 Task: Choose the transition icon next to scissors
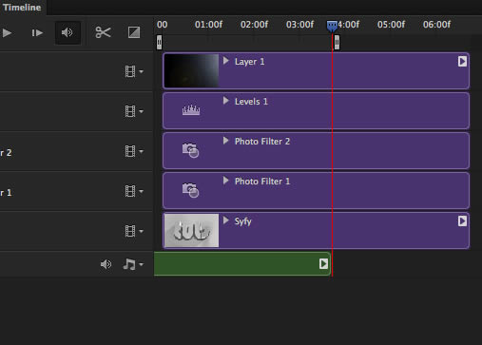point(134,32)
